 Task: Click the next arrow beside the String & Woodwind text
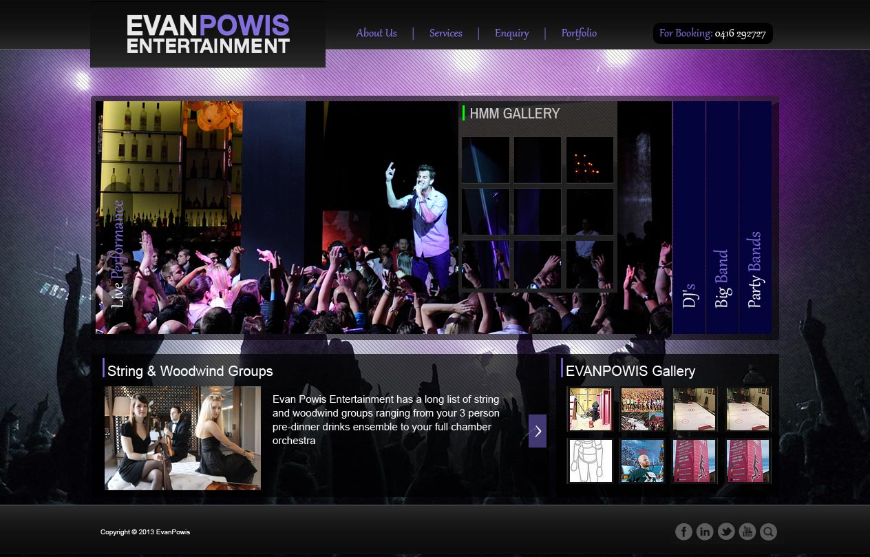click(538, 431)
